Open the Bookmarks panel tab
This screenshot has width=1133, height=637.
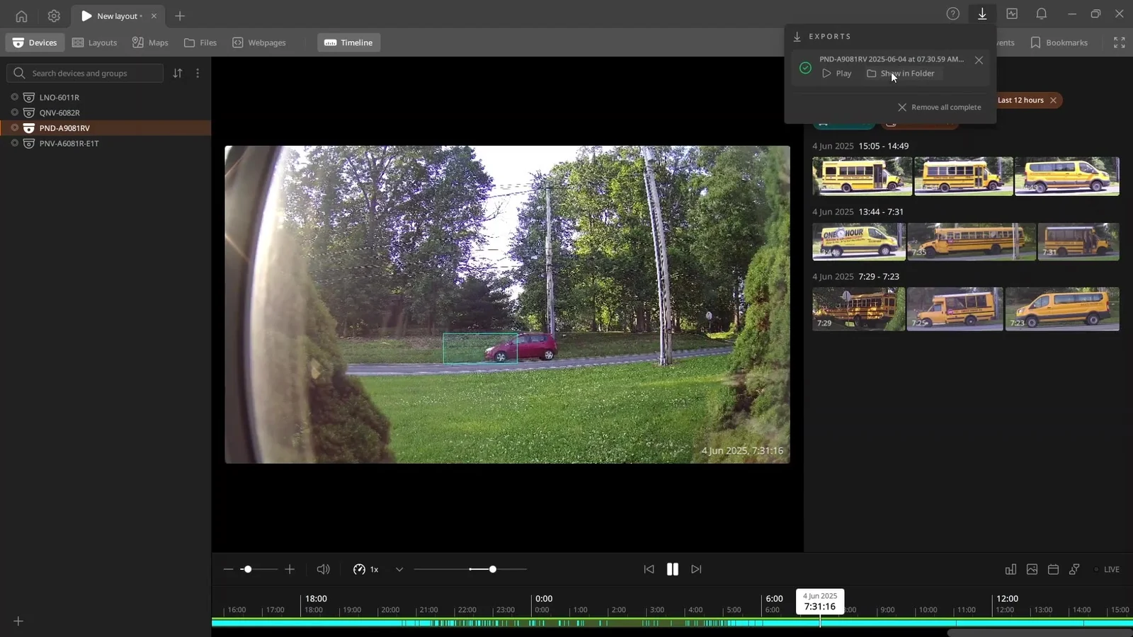1059,42
